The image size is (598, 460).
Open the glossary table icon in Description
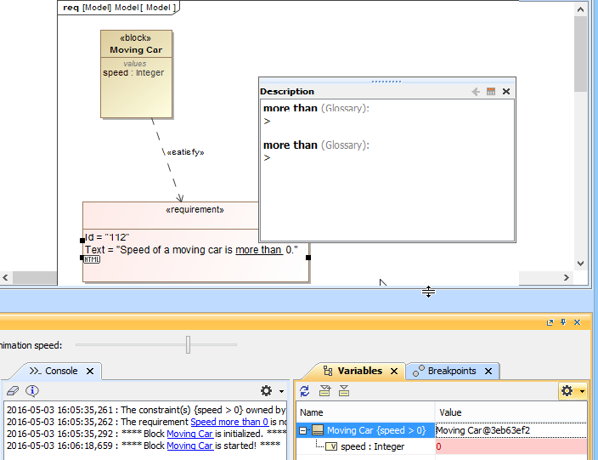(491, 92)
